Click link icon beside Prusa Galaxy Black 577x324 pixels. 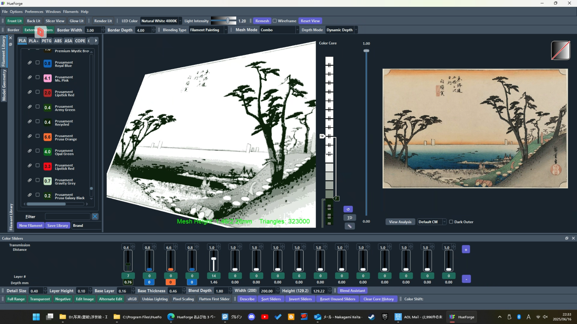30,195
